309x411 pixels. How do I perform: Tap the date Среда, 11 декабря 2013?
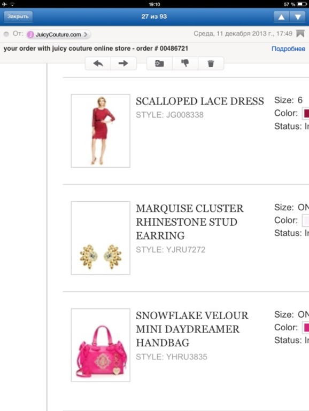(x=243, y=34)
